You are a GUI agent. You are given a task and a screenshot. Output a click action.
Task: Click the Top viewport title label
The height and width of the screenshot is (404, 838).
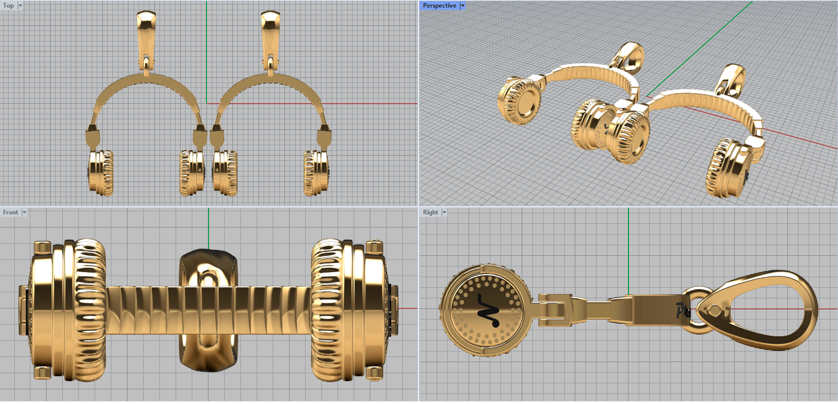(8, 6)
